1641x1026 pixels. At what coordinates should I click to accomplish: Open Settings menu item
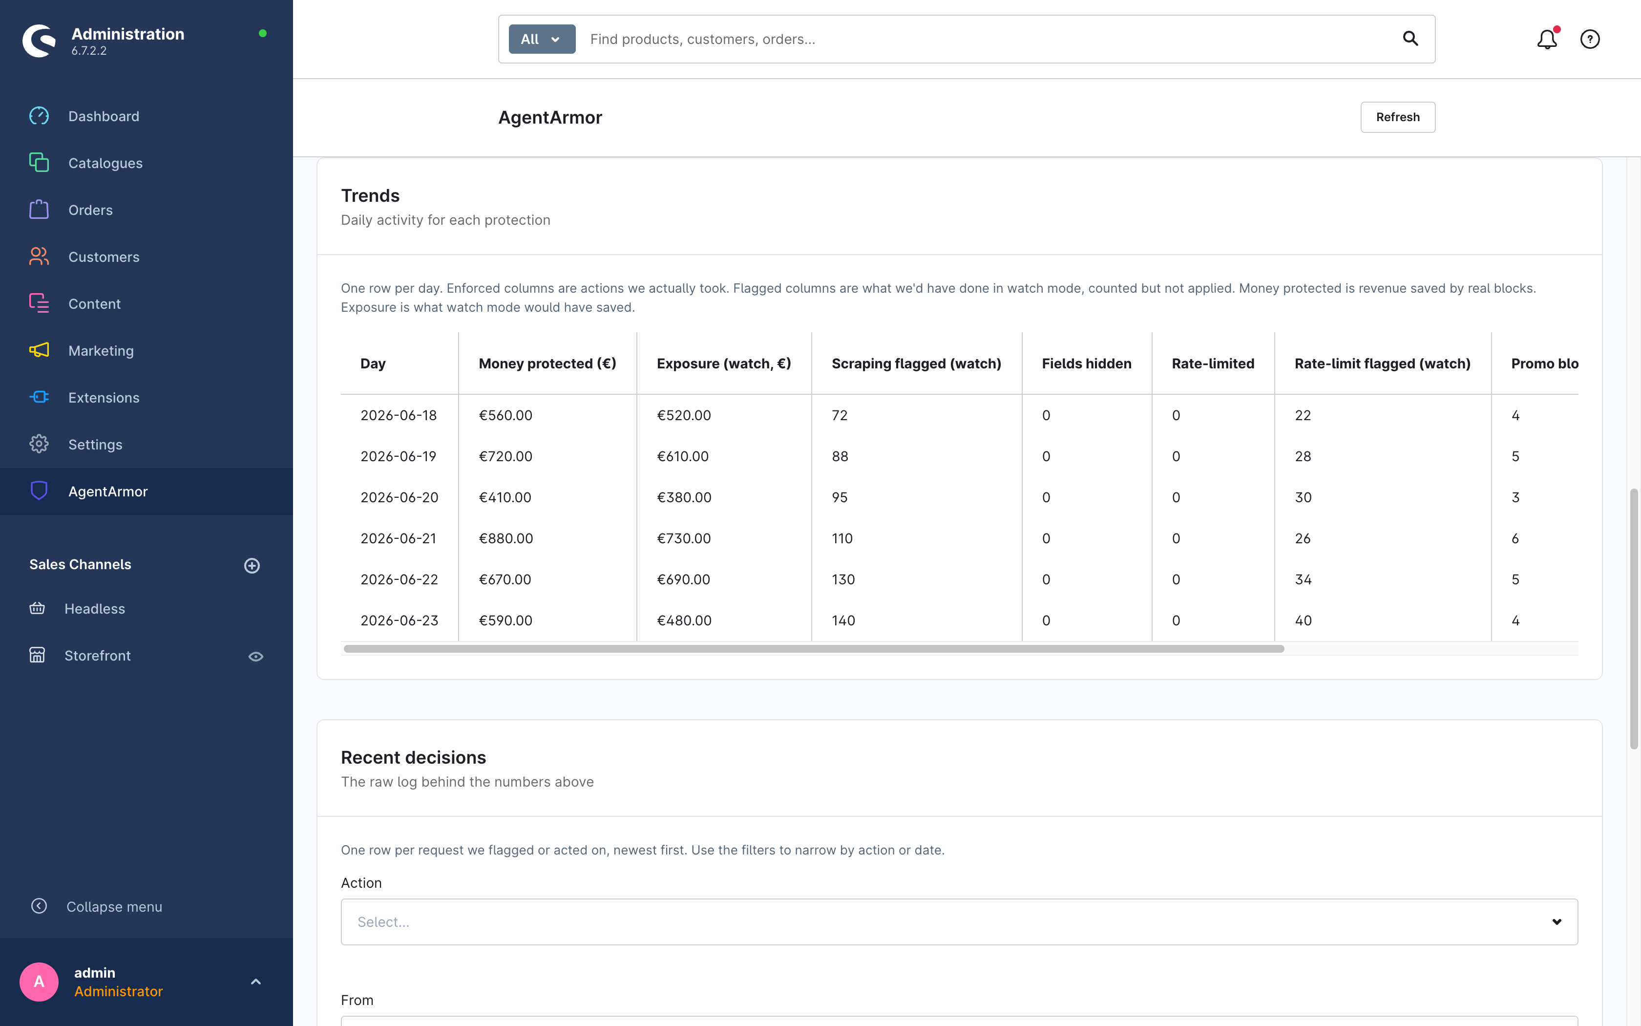(x=147, y=444)
